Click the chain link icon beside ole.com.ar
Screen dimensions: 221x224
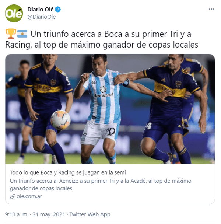(13, 196)
